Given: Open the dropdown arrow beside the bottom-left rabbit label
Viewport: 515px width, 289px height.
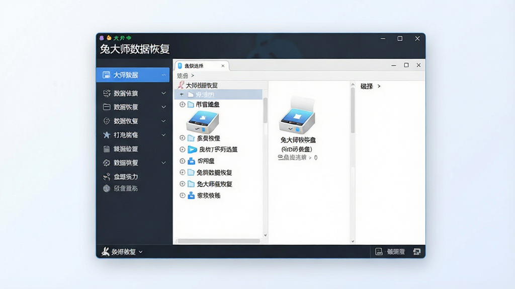Looking at the screenshot, I should [x=141, y=252].
